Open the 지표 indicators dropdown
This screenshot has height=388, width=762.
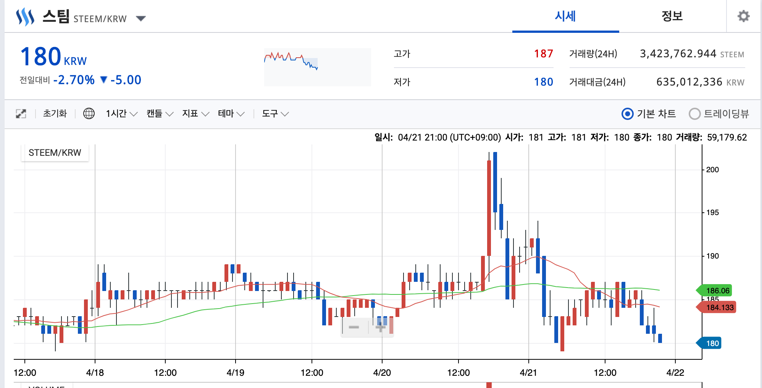(195, 113)
